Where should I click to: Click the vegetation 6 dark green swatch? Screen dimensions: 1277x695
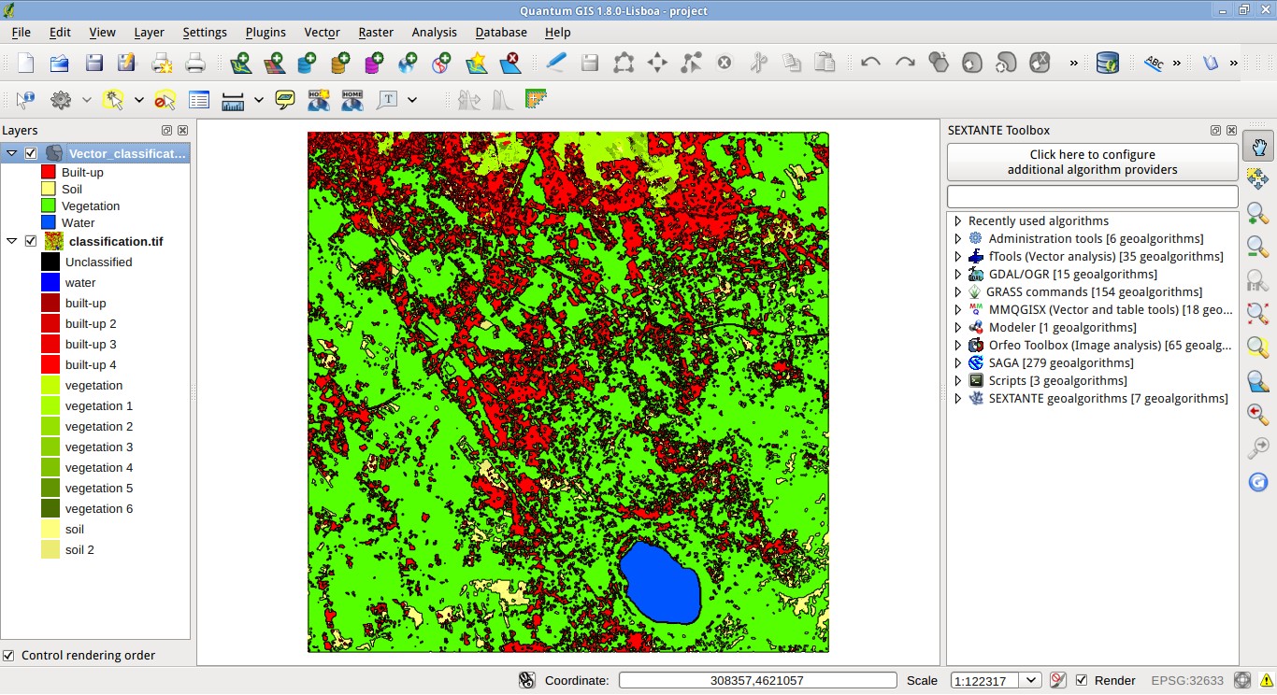click(x=50, y=508)
